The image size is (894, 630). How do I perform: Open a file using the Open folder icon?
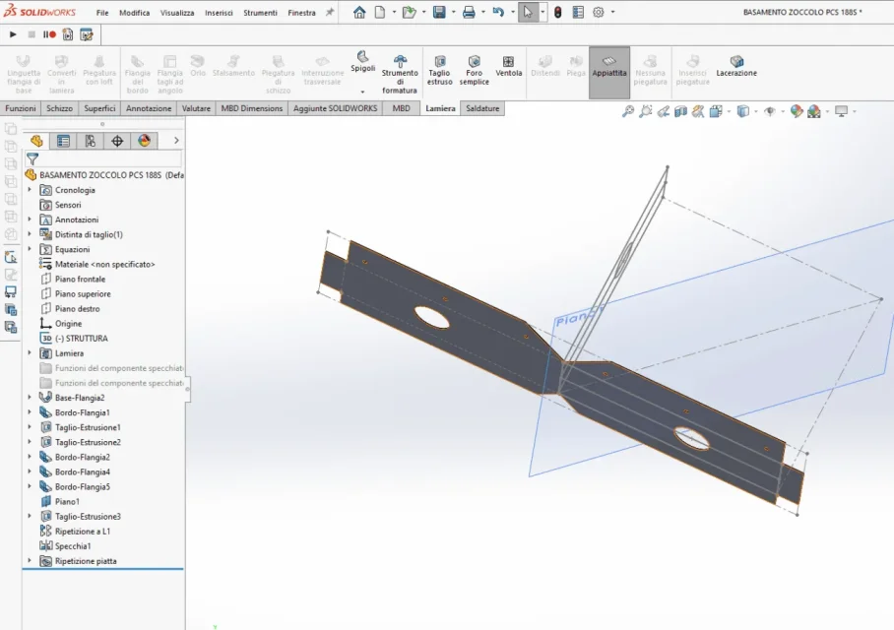pyautogui.click(x=409, y=12)
